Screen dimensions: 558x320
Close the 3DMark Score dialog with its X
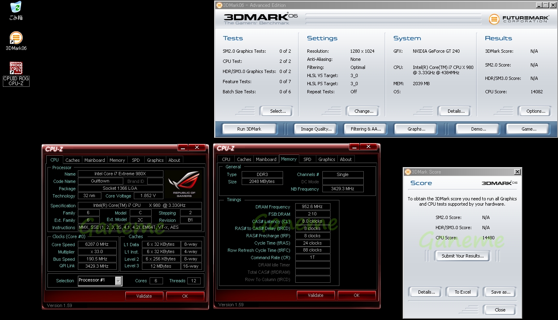tap(517, 172)
